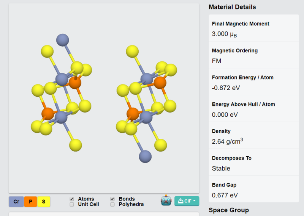304x216 pixels.
Task: Uncheck the Bonds checkbox
Action: (112, 199)
